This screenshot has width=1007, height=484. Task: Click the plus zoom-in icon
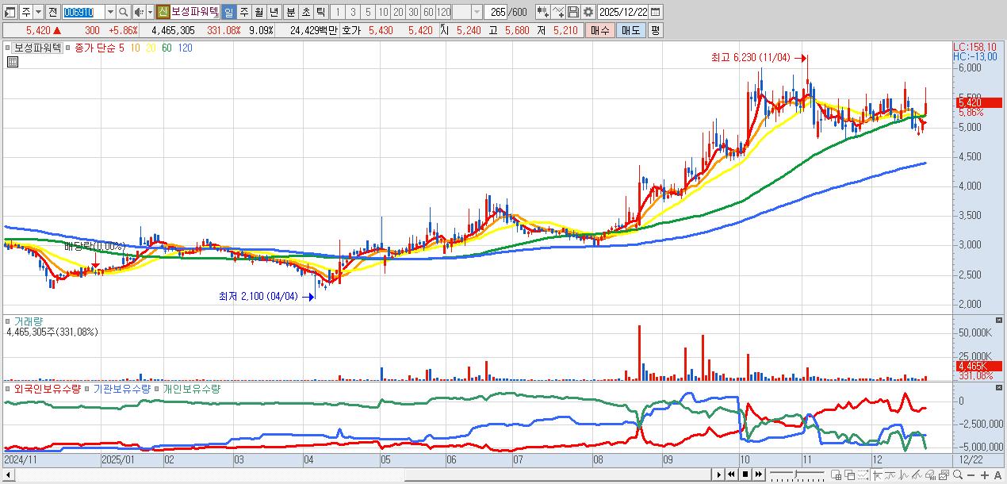click(984, 474)
